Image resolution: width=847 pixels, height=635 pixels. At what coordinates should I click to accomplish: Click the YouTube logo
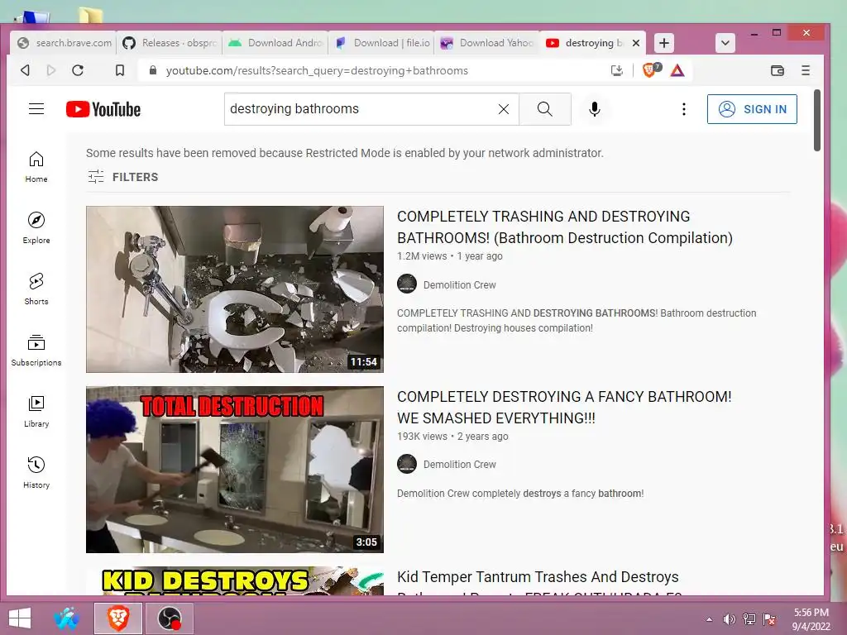coord(103,109)
